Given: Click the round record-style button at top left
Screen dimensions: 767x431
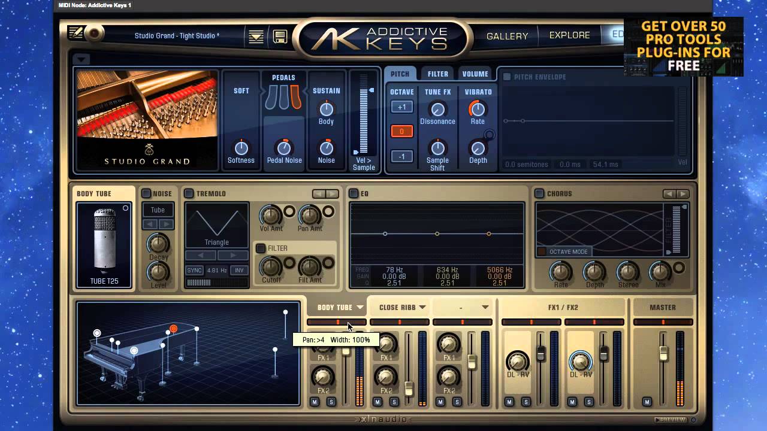Looking at the screenshot, I should [x=94, y=34].
